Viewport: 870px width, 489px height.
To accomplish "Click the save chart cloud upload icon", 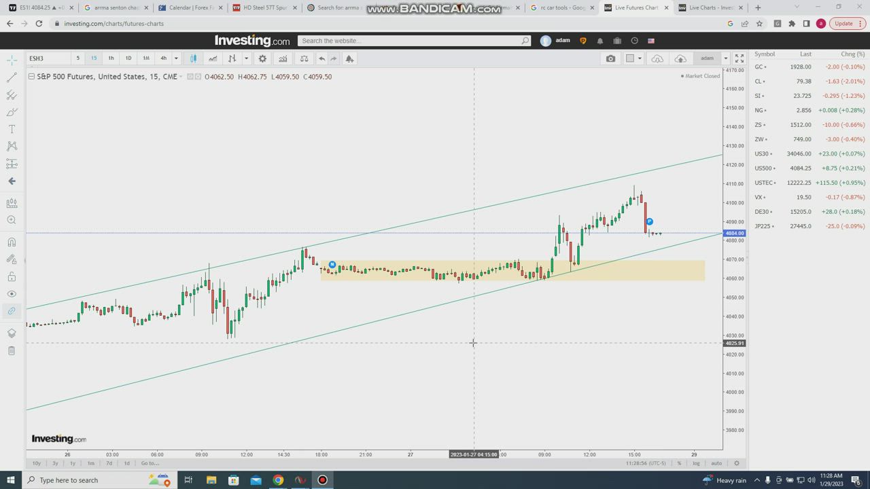I will pyautogui.click(x=680, y=58).
